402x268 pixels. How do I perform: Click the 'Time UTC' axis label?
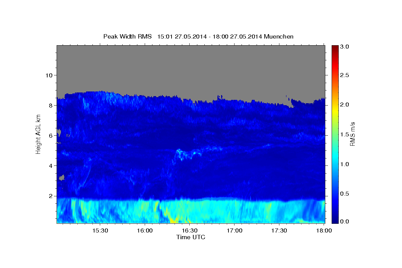[191, 237]
